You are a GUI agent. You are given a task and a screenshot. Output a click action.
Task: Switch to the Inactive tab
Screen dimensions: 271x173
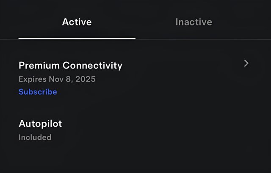[x=194, y=22]
